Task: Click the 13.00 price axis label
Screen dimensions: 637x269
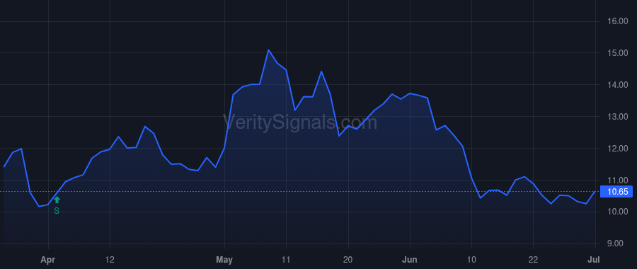Action: 616,117
